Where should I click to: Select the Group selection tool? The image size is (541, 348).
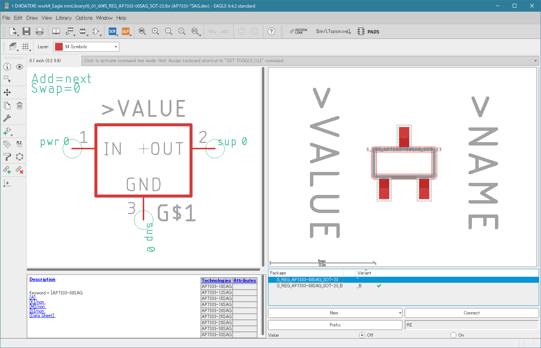(7, 79)
